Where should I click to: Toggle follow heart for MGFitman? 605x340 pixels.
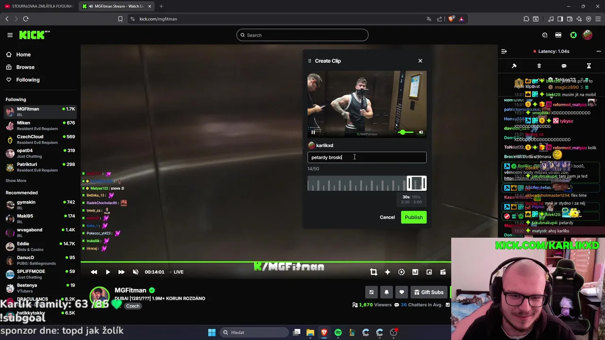[x=402, y=292]
